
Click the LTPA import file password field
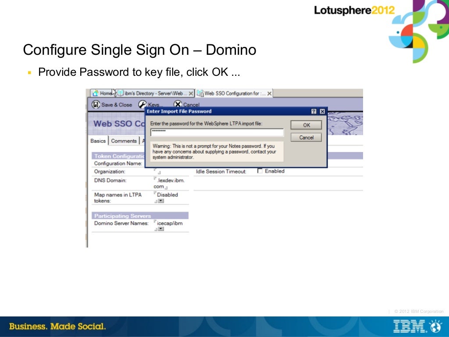tap(217, 132)
